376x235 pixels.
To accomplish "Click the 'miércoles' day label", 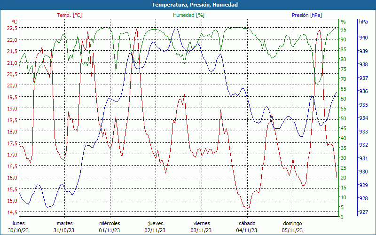I will 110,224.
